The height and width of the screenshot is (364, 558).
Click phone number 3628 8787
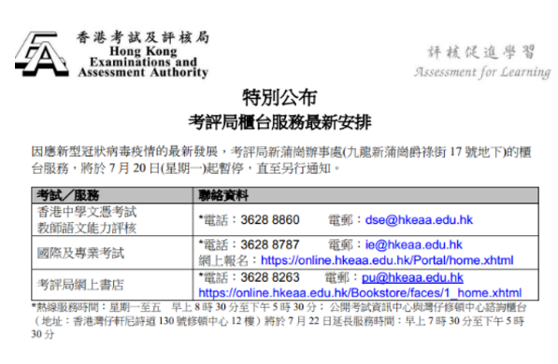tap(270, 245)
